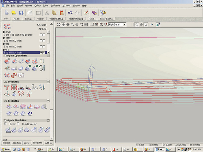Click the toolpath list scroll-down arrow
This screenshot has width=203, height=152.
pos(48,52)
